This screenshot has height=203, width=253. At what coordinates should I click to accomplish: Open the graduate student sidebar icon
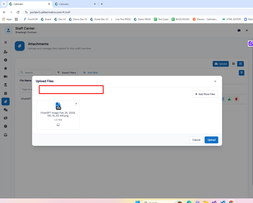tap(6, 85)
